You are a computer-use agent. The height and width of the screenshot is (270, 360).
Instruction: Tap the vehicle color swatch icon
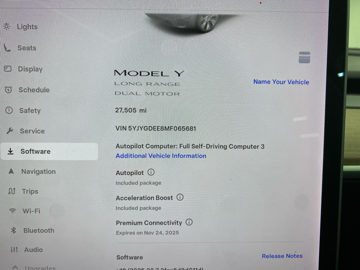tap(304, 57)
